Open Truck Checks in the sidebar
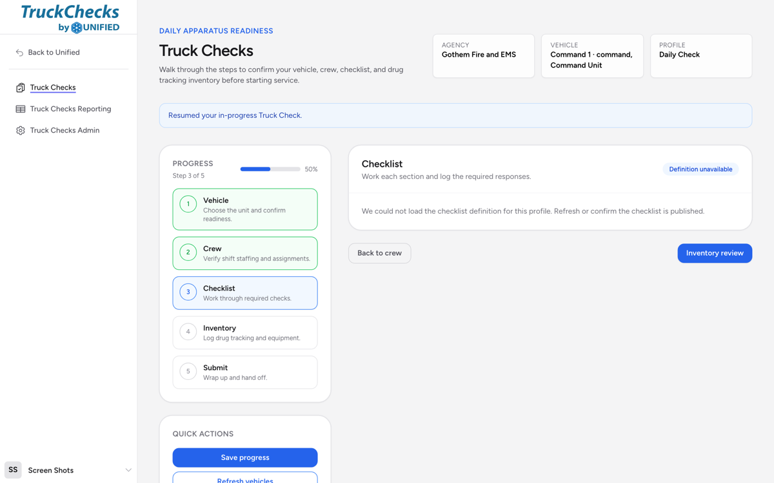Screen dimensions: 774x483 53,88
